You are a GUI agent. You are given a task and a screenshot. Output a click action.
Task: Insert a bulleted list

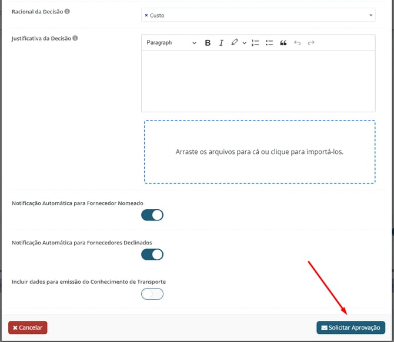[x=269, y=43]
